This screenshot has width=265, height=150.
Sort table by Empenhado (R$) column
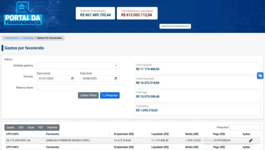click(x=124, y=134)
